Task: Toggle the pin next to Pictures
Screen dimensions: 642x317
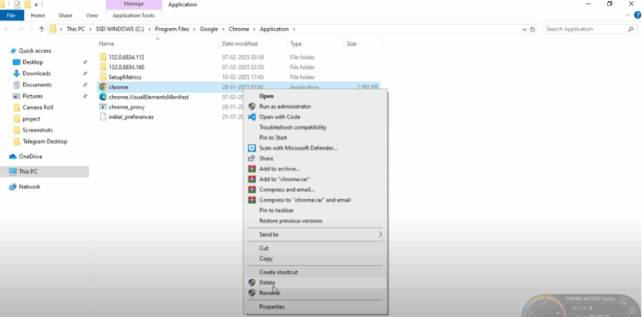Action: [85, 96]
